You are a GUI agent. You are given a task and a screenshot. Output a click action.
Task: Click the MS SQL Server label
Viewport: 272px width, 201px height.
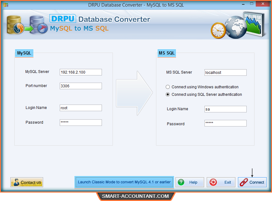pyautogui.click(x=179, y=72)
